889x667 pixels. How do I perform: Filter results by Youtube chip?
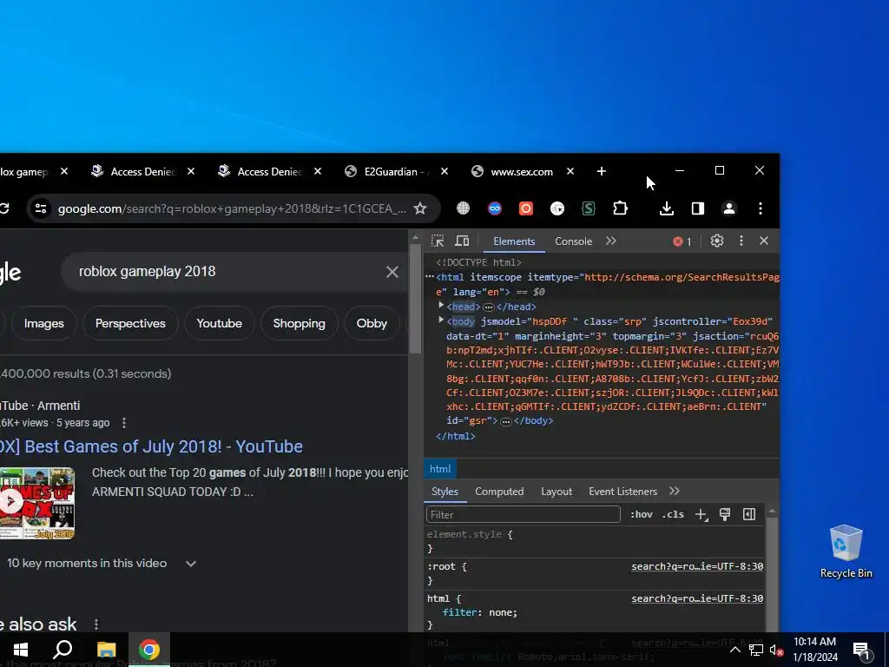pyautogui.click(x=220, y=323)
